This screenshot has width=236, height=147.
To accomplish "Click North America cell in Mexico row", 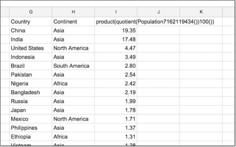I will click(x=73, y=119).
